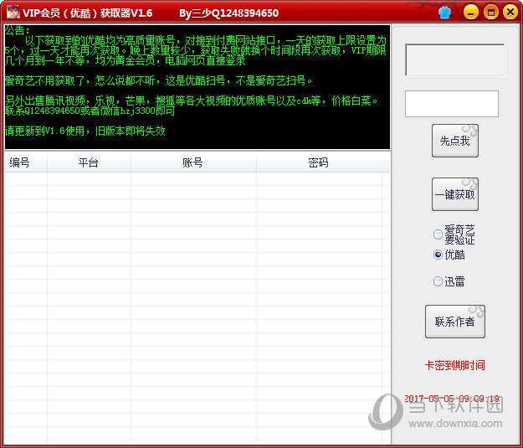Image resolution: width=523 pixels, height=448 pixels.
Task: Close the window with the X button
Action: point(510,13)
